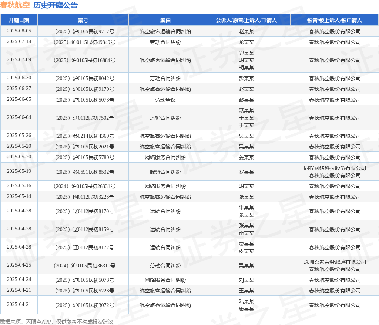Select case number (2025)沪0105民初8042号
Image resolution: width=379 pixels, height=325 pixels.
[85, 78]
